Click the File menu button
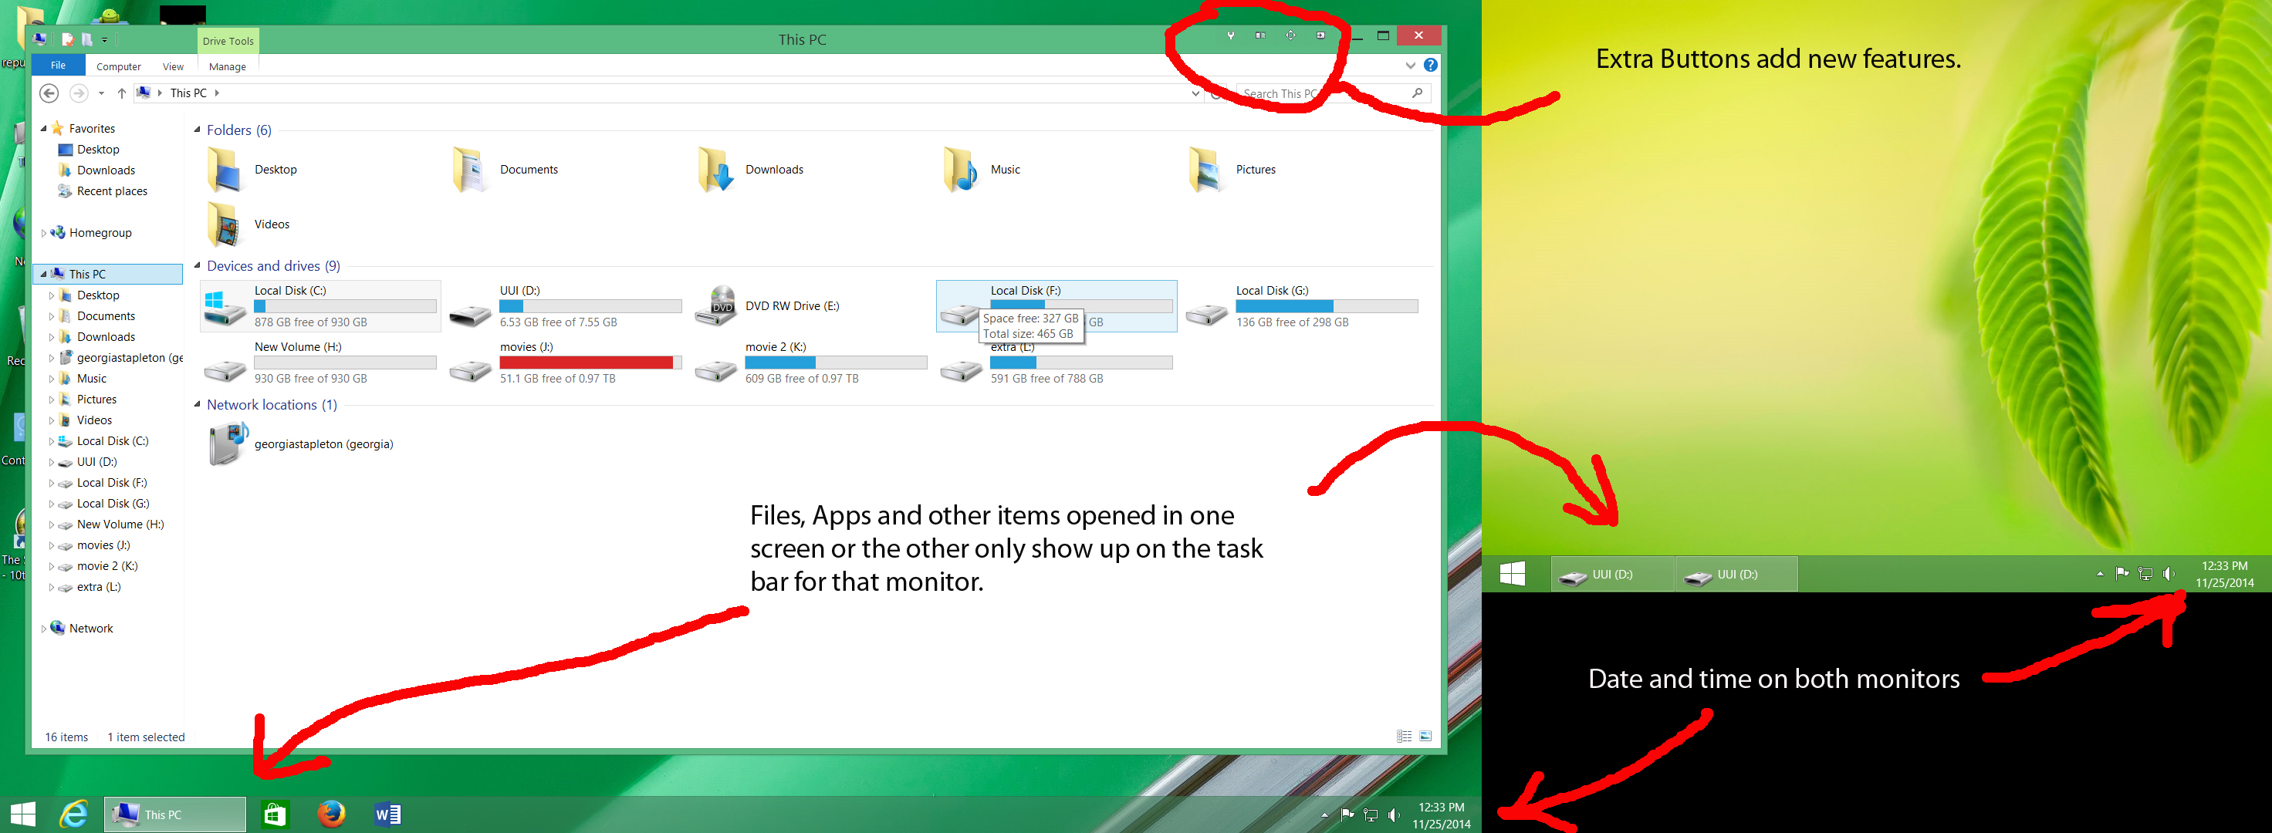The height and width of the screenshot is (833, 2272). click(58, 66)
